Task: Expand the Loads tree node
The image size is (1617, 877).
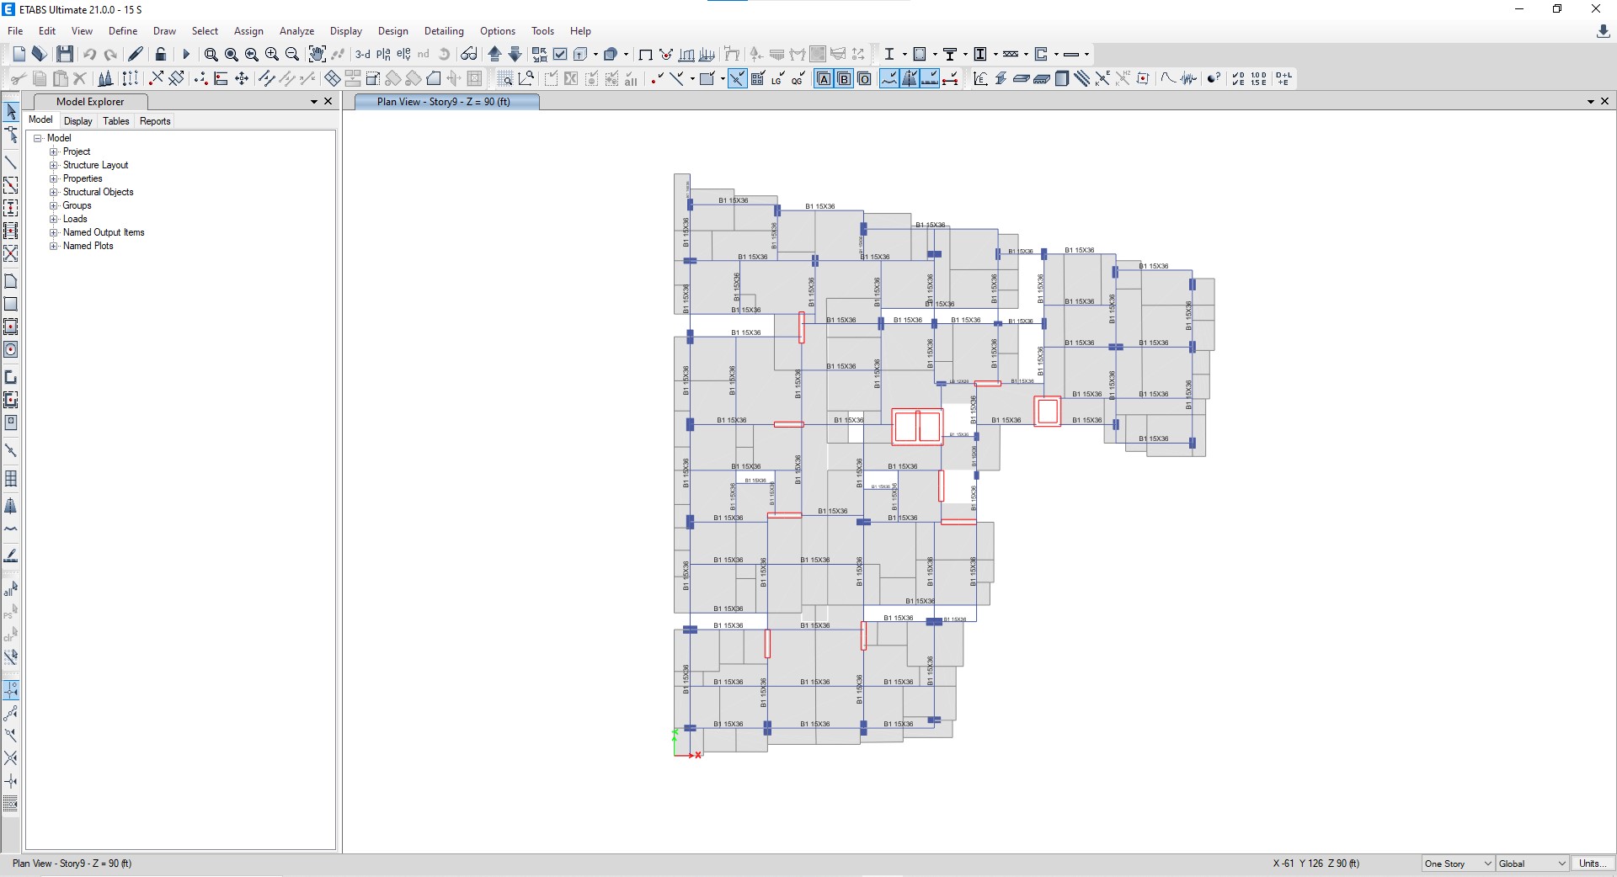Action: tap(54, 219)
